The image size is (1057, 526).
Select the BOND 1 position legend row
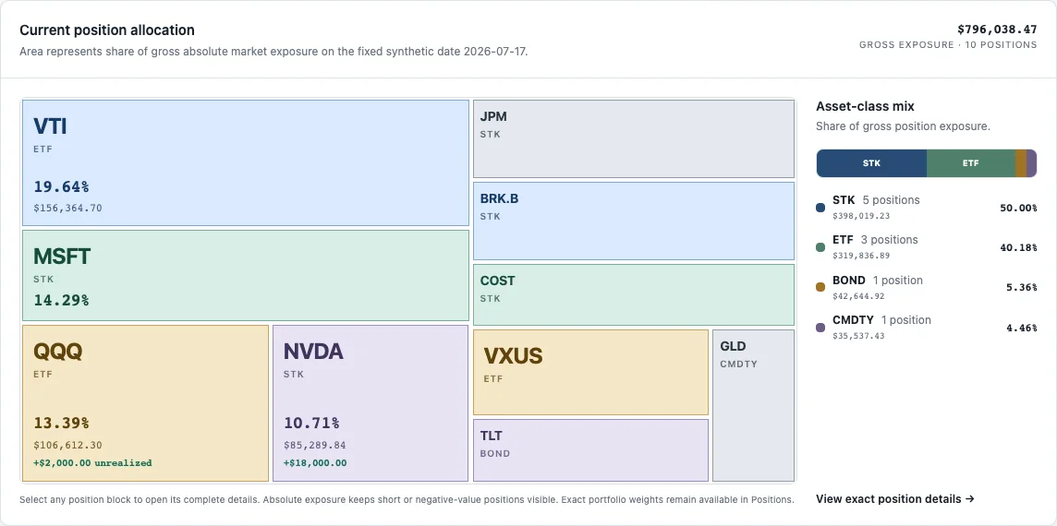pyautogui.click(x=926, y=287)
